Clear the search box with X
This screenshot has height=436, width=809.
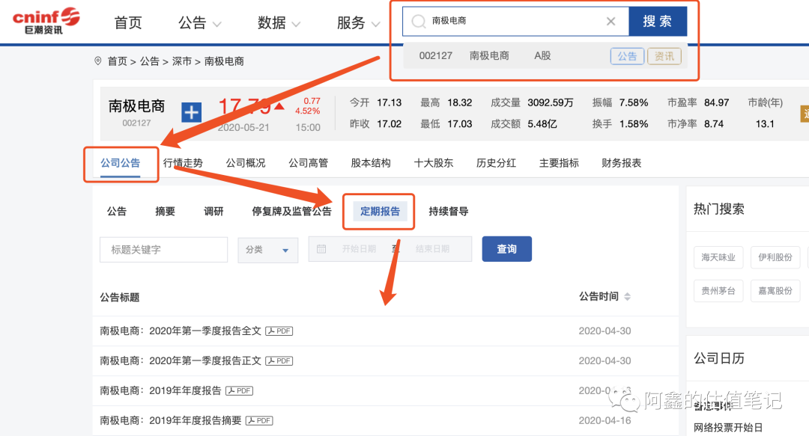tap(611, 21)
